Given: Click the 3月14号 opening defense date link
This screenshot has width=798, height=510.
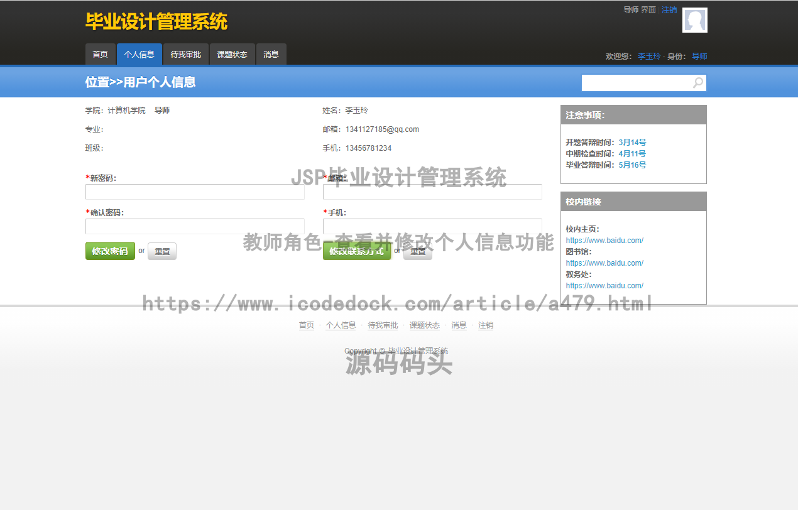Looking at the screenshot, I should [x=632, y=142].
